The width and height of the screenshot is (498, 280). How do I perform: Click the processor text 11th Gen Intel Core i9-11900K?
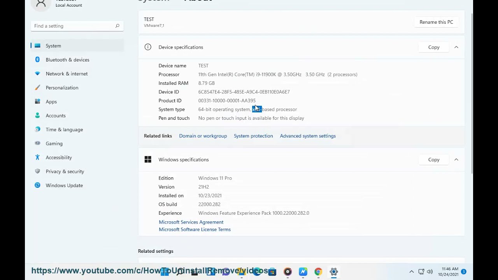[x=278, y=74]
